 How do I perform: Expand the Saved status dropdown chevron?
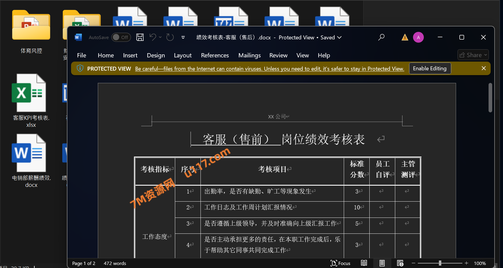[x=340, y=37]
